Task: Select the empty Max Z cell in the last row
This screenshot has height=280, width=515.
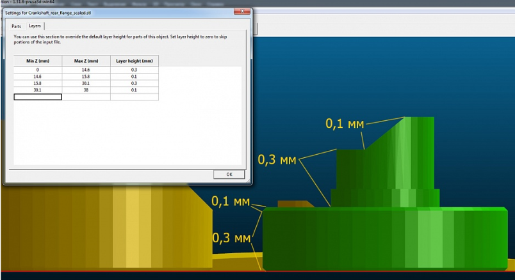Action: (x=86, y=97)
